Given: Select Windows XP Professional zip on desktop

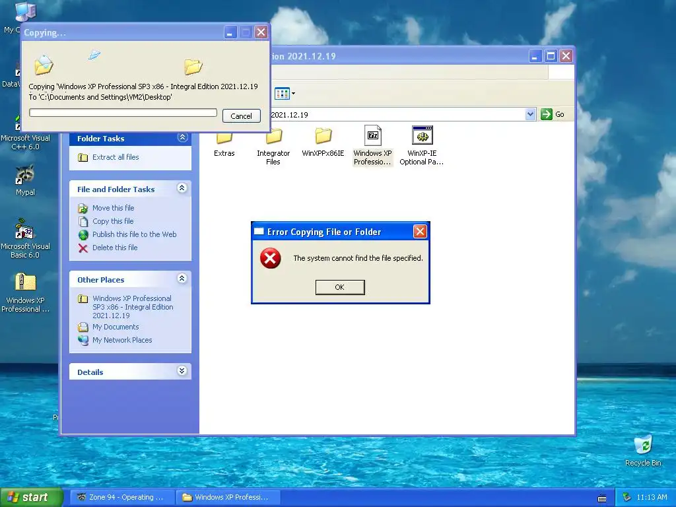Looking at the screenshot, I should pyautogui.click(x=25, y=292).
